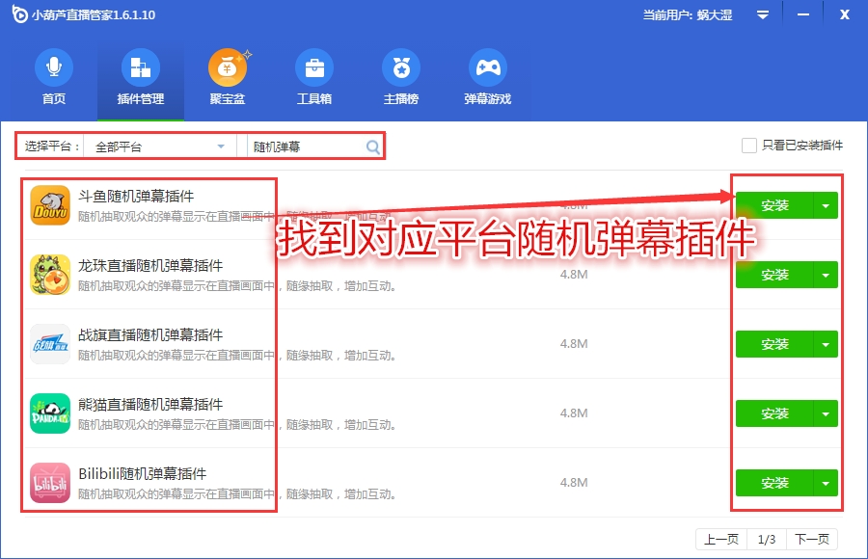Minimize the 小葫芦直播管家 window
This screenshot has height=559, width=868.
pos(803,15)
